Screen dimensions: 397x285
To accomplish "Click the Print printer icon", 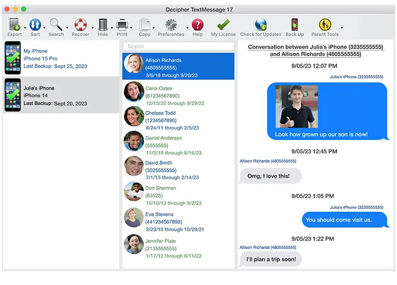I will [122, 25].
